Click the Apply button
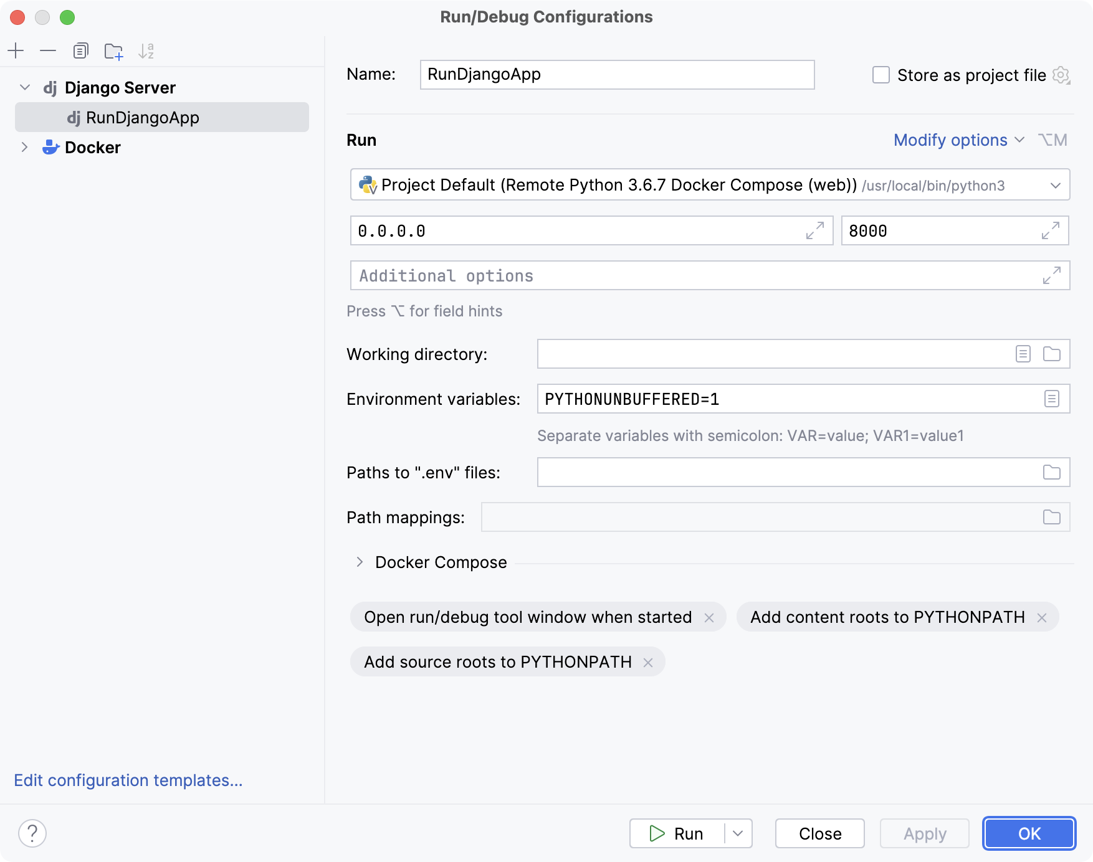Screen dimensions: 1093x862 pos(924,833)
